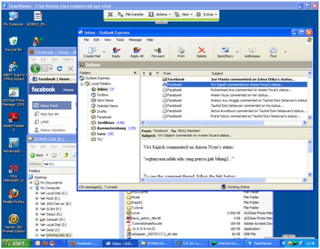Select the Jardiknas folder
This screenshot has height=249, width=320.
point(108,122)
